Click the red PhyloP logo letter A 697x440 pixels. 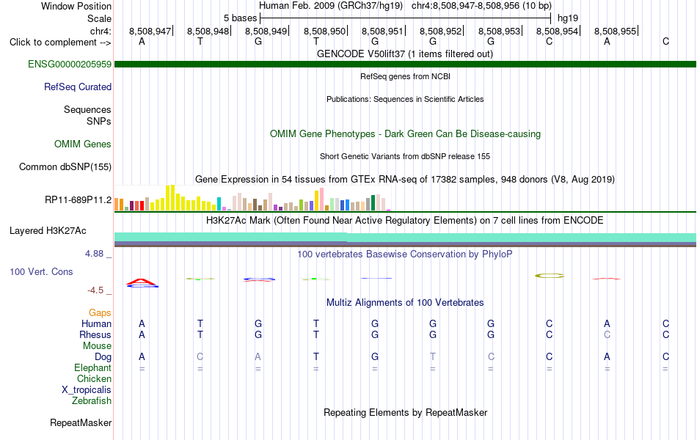(142, 282)
